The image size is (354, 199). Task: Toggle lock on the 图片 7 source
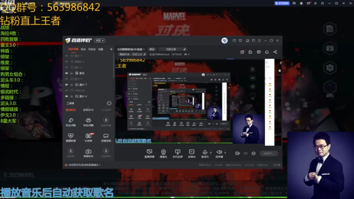coord(72,84)
